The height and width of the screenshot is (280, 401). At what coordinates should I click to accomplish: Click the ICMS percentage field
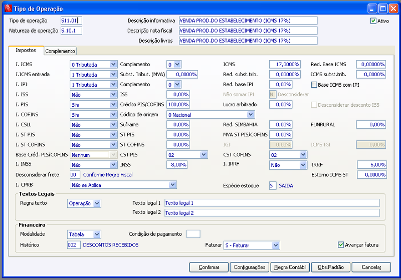[285, 65]
